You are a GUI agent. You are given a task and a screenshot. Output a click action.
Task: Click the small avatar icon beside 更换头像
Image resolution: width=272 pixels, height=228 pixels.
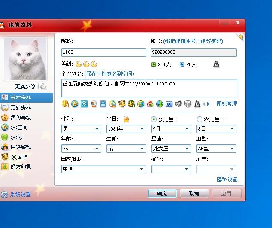pos(43,86)
